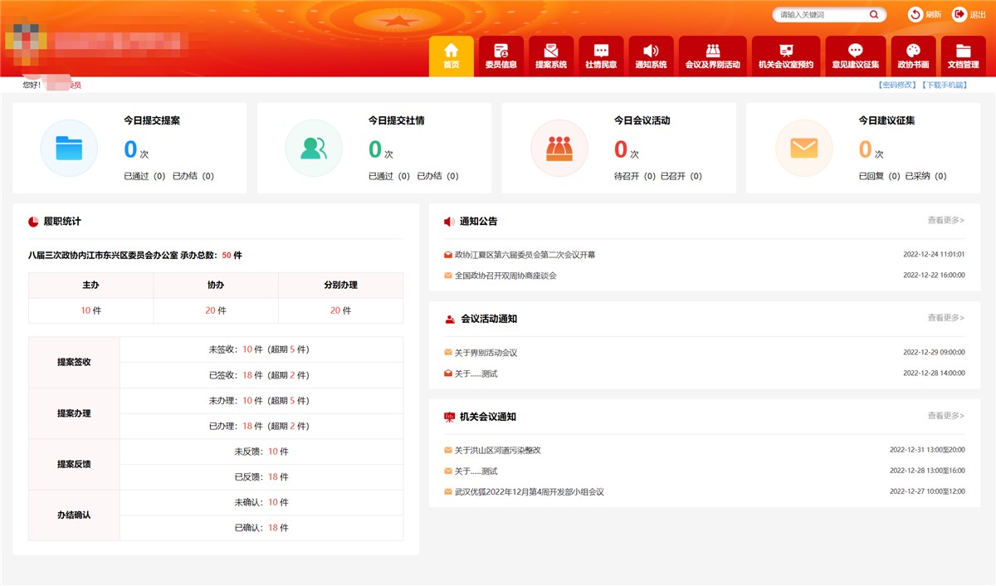Click the blue folder icon on 今日提交提案 card

click(x=69, y=148)
